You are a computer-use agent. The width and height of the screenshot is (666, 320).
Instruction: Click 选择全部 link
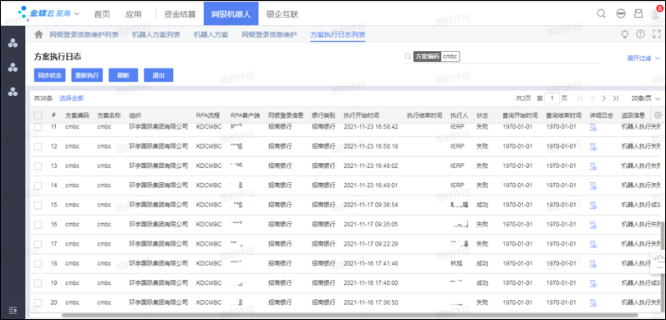coord(71,99)
